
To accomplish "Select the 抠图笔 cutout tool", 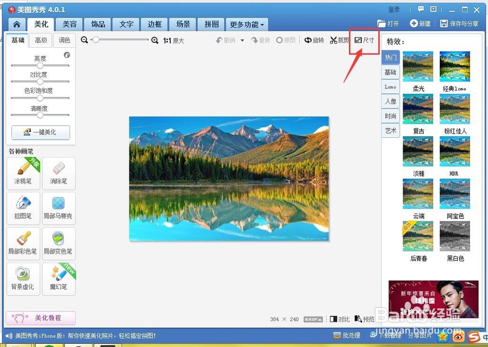I will tap(23, 208).
